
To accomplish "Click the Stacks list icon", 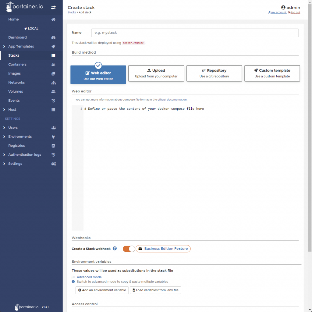I will tap(53, 55).
